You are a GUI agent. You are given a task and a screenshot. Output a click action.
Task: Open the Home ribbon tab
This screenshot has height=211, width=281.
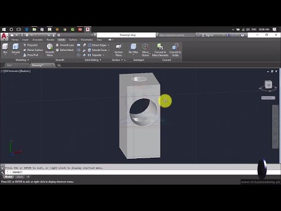click(x=15, y=40)
